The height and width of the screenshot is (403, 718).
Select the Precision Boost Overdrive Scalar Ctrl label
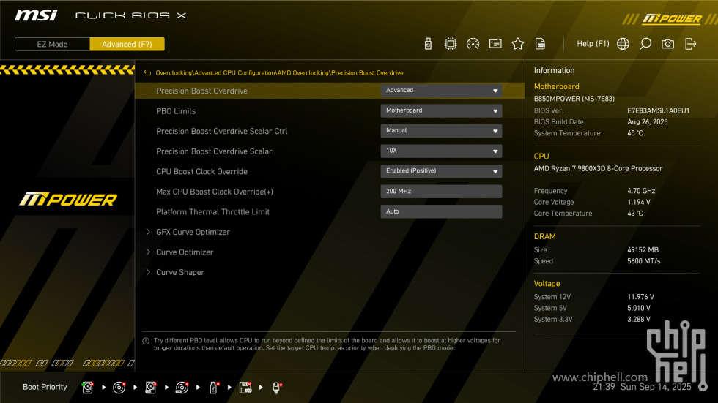(221, 131)
